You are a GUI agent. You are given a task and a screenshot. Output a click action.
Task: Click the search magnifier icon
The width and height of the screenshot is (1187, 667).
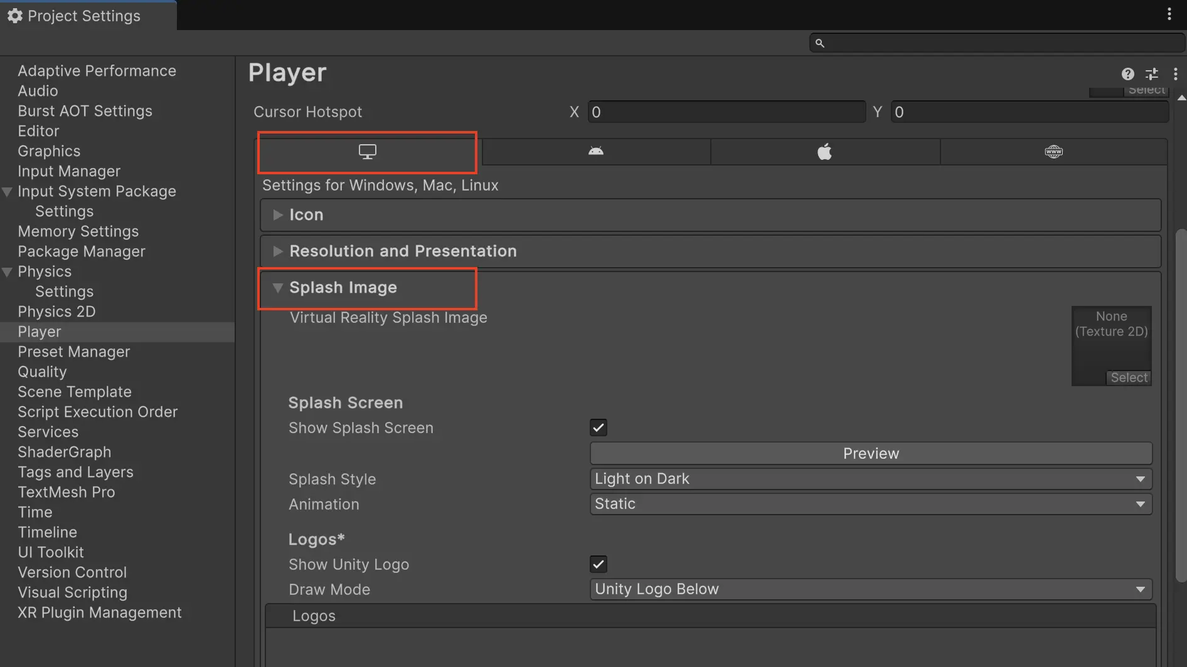tap(819, 43)
